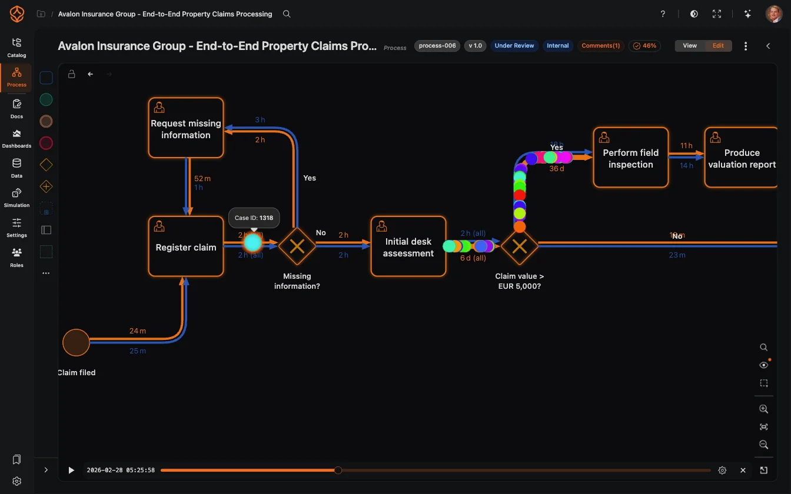This screenshot has width=791, height=494.
Task: Fit diagram to screen
Action: click(x=763, y=427)
